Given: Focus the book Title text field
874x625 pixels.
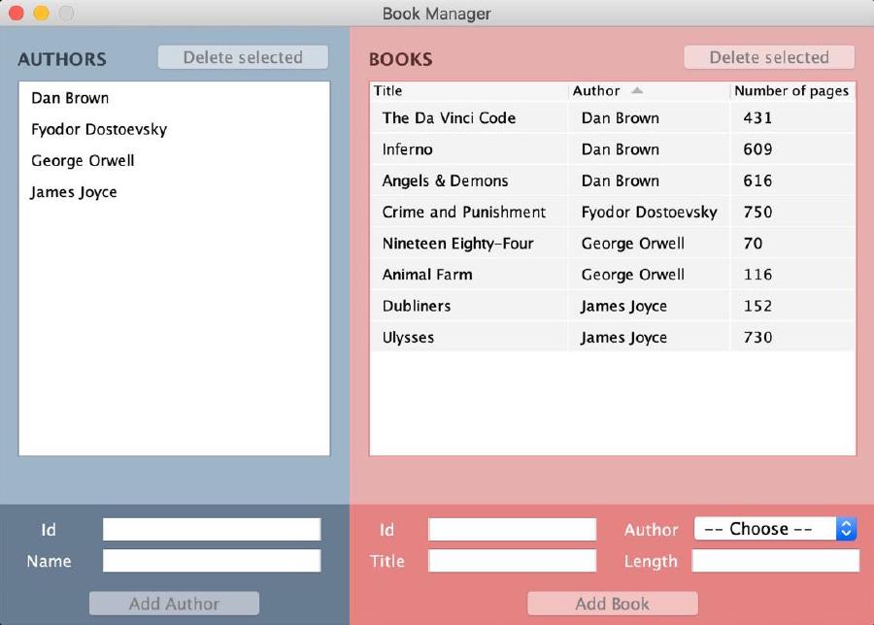Looking at the screenshot, I should [x=512, y=561].
